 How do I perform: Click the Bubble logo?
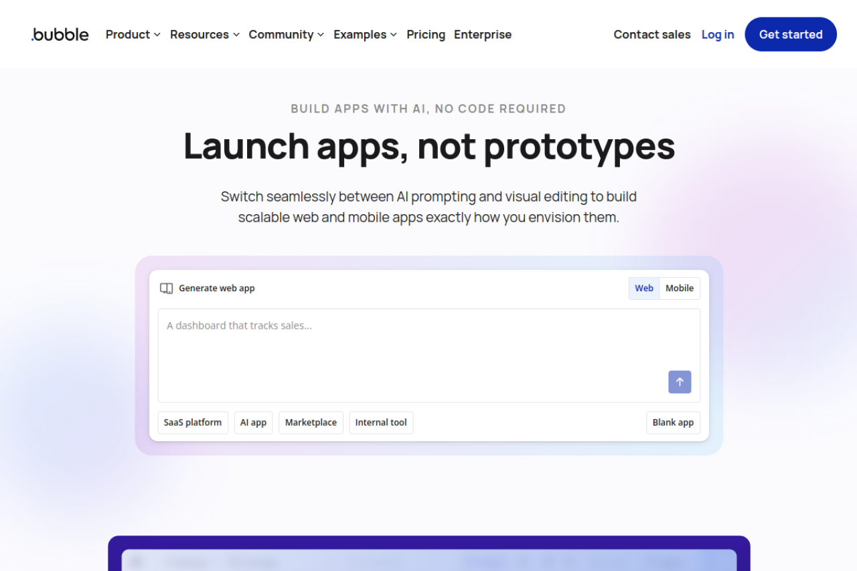coord(60,34)
